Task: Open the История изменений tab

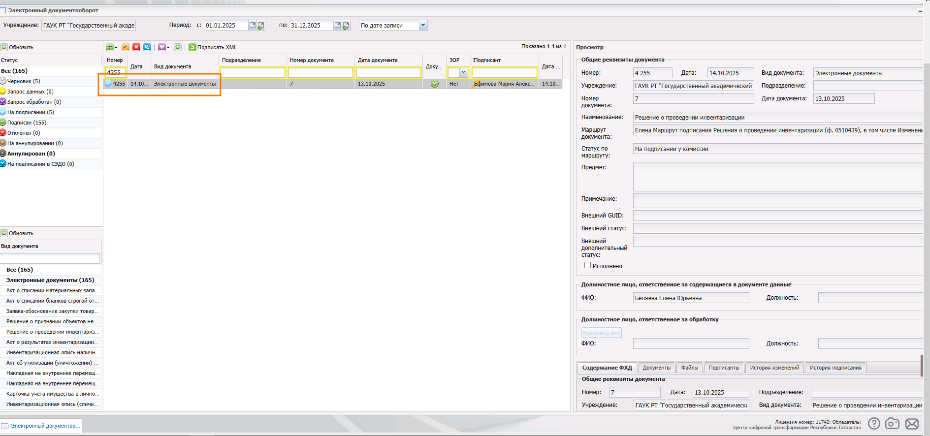Action: [774, 368]
